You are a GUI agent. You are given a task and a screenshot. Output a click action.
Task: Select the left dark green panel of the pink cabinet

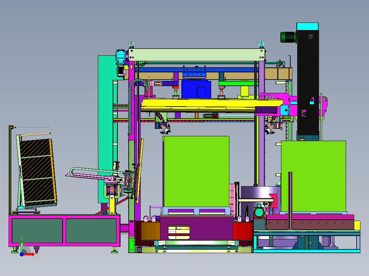point(37,231)
